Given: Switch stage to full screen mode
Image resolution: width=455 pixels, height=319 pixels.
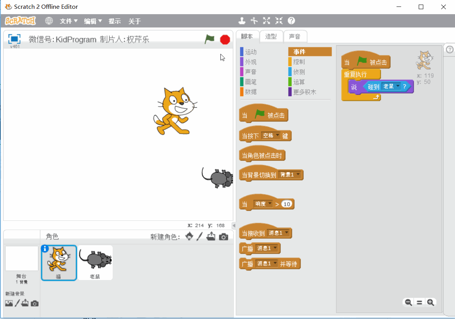Looking at the screenshot, I should (14, 39).
